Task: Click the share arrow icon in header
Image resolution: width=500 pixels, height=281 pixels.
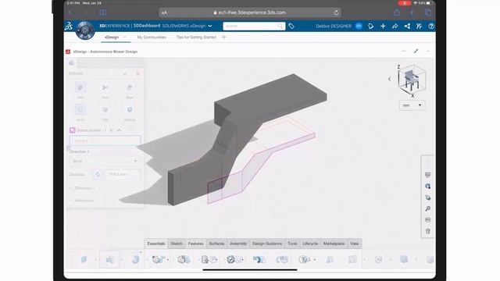Action: tap(395, 26)
